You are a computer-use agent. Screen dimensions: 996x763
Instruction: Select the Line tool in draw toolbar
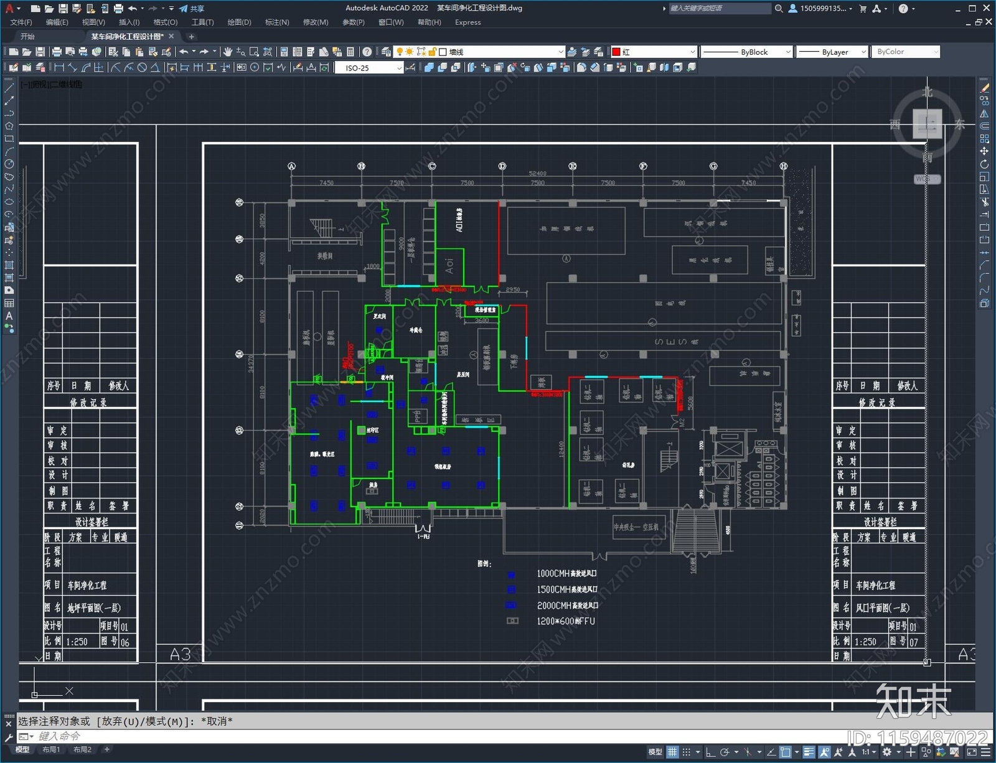[9, 88]
